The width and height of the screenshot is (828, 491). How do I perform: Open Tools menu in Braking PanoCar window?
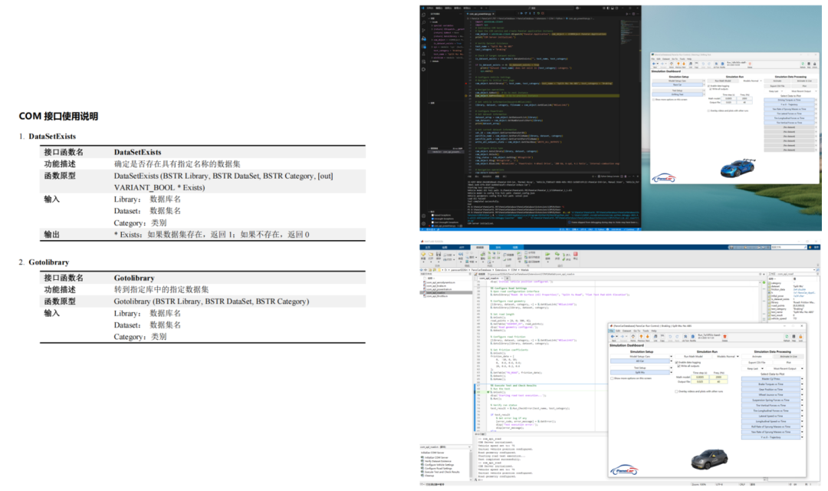(646, 331)
